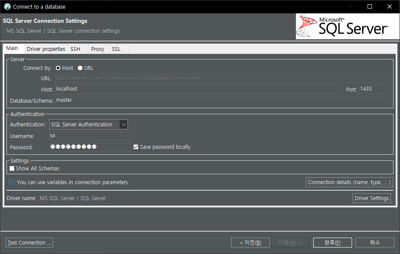Click the 'MS SQL Server / SQL Server' driver name text
Image resolution: width=400 pixels, height=254 pixels.
[x=73, y=198]
